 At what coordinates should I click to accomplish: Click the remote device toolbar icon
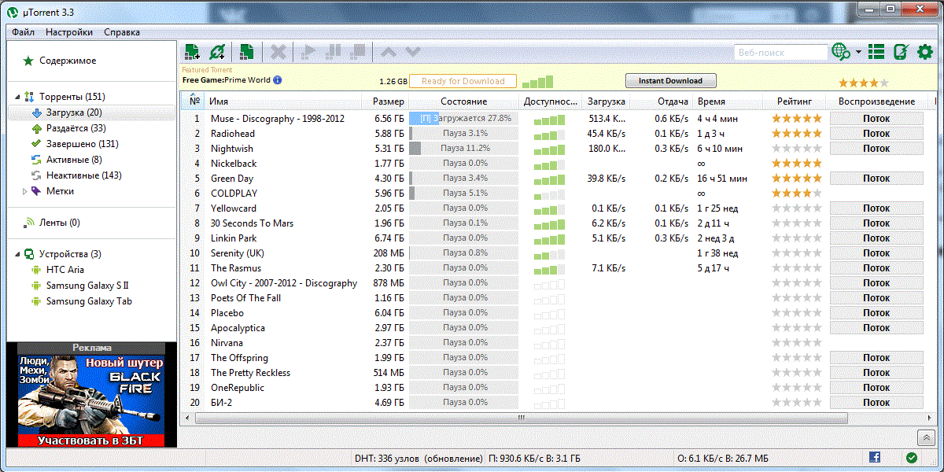click(x=902, y=52)
